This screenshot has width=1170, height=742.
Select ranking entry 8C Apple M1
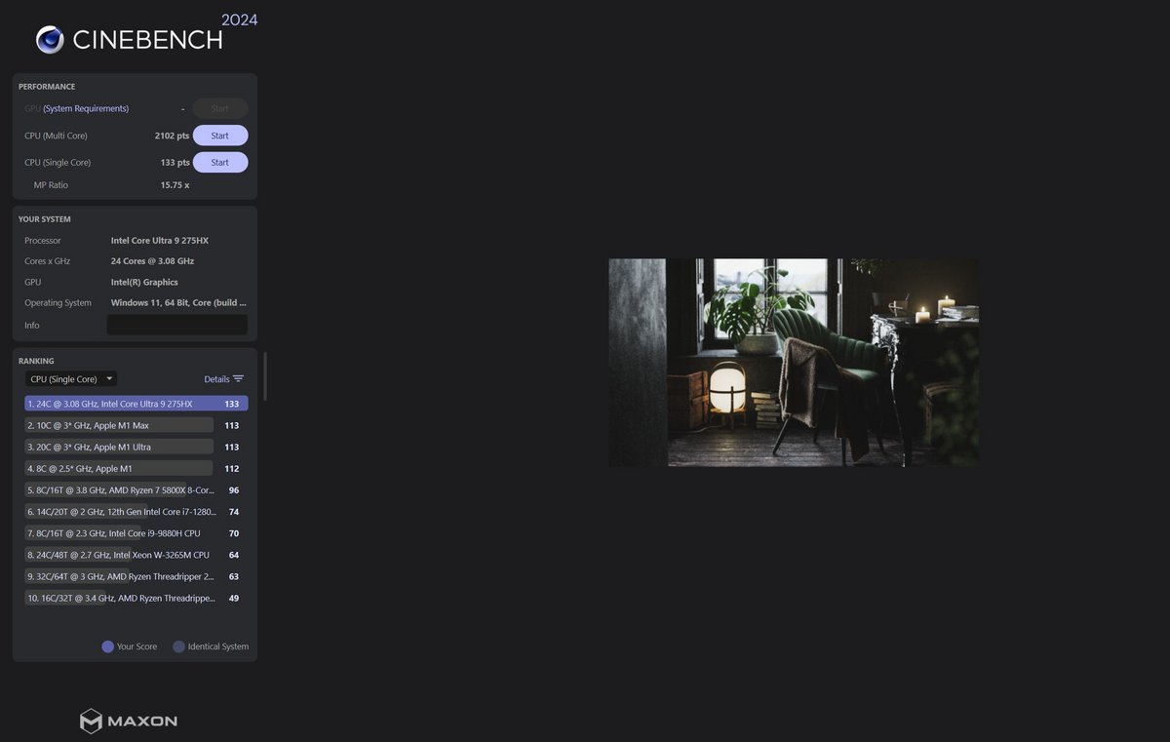pos(136,468)
